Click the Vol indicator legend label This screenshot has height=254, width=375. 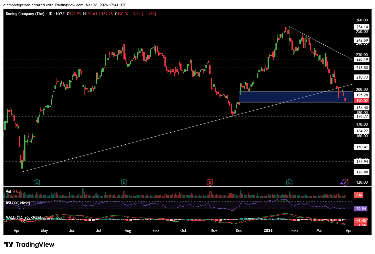pos(8,192)
